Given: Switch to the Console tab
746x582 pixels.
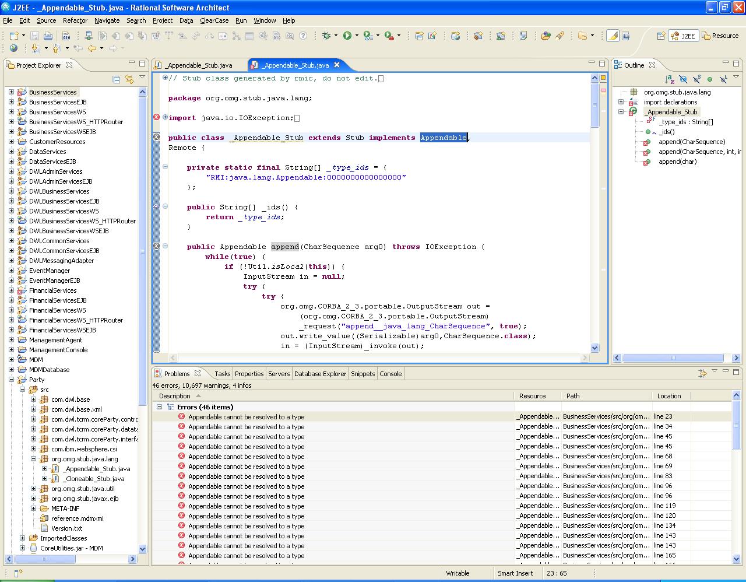Looking at the screenshot, I should tap(390, 374).
